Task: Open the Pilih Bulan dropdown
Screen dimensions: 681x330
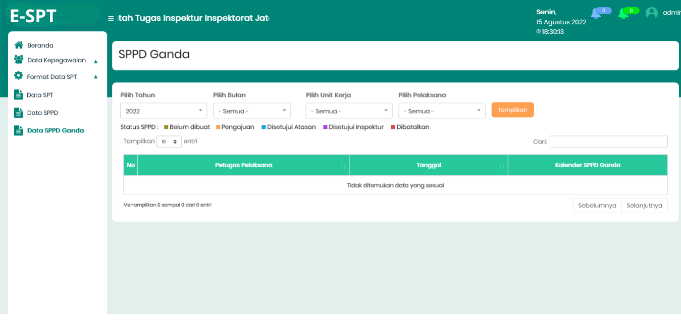Action: coord(252,111)
